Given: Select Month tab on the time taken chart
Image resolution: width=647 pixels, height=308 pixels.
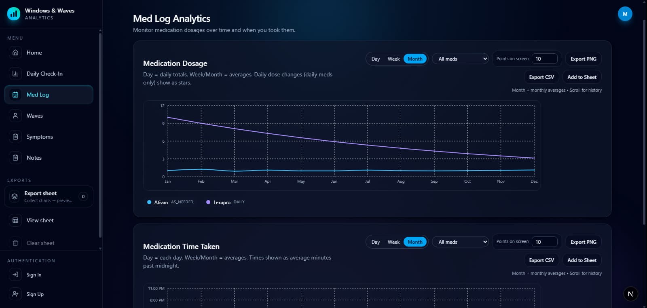Looking at the screenshot, I should click(415, 242).
